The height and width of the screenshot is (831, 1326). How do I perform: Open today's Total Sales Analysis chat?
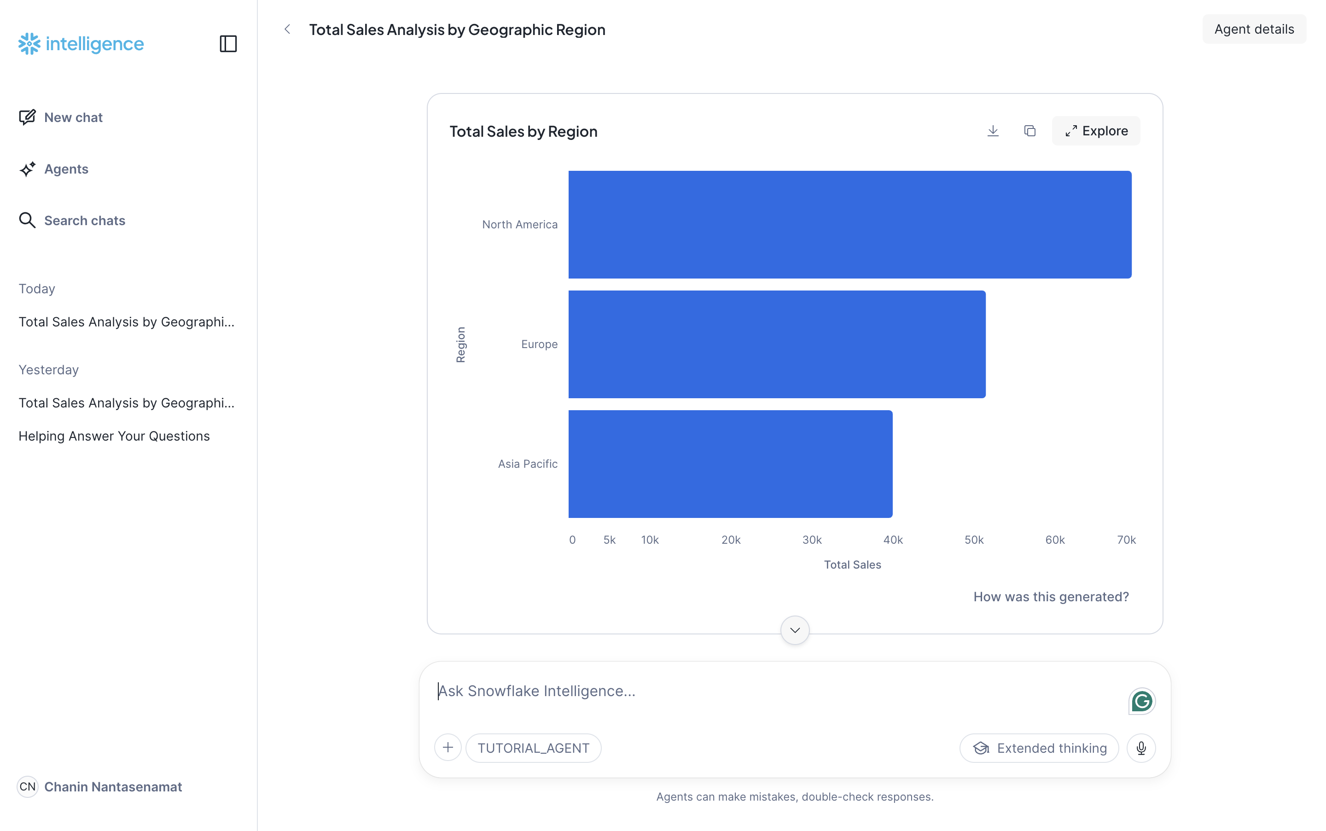pos(127,322)
